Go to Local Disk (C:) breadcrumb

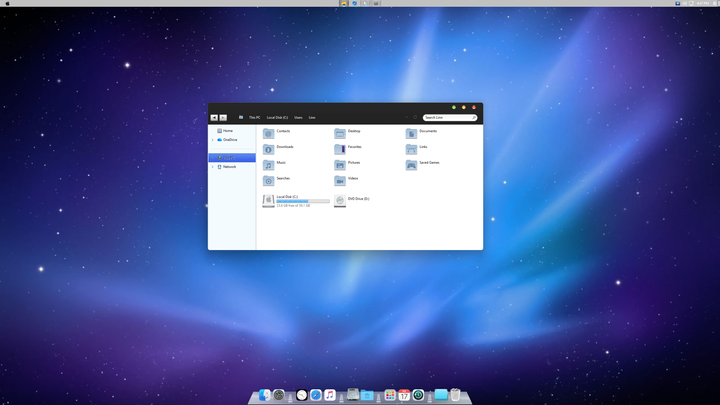pos(277,118)
